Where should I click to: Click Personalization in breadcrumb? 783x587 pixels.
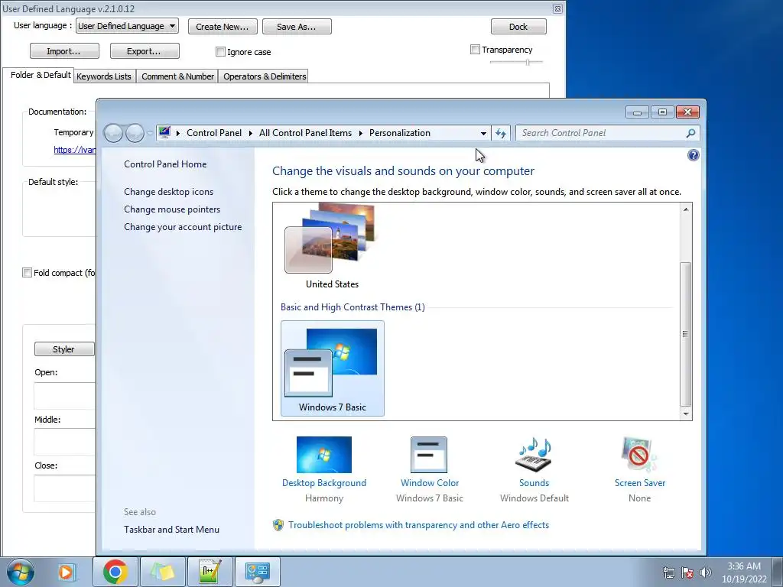click(399, 133)
